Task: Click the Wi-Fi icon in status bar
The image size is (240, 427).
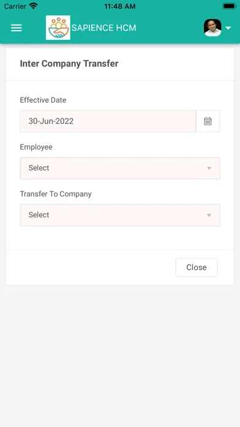Action: (34, 6)
